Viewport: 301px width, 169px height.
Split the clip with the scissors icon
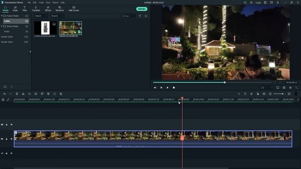pos(23,94)
